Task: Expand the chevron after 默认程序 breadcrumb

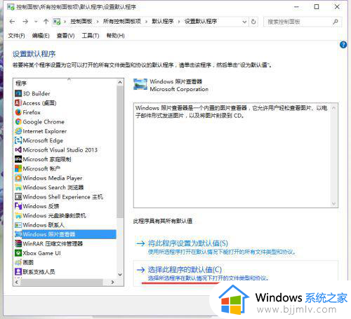Action: coord(179,22)
